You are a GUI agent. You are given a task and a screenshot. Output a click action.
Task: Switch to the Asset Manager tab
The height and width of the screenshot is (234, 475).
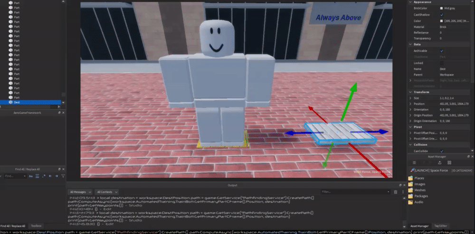click(x=419, y=226)
